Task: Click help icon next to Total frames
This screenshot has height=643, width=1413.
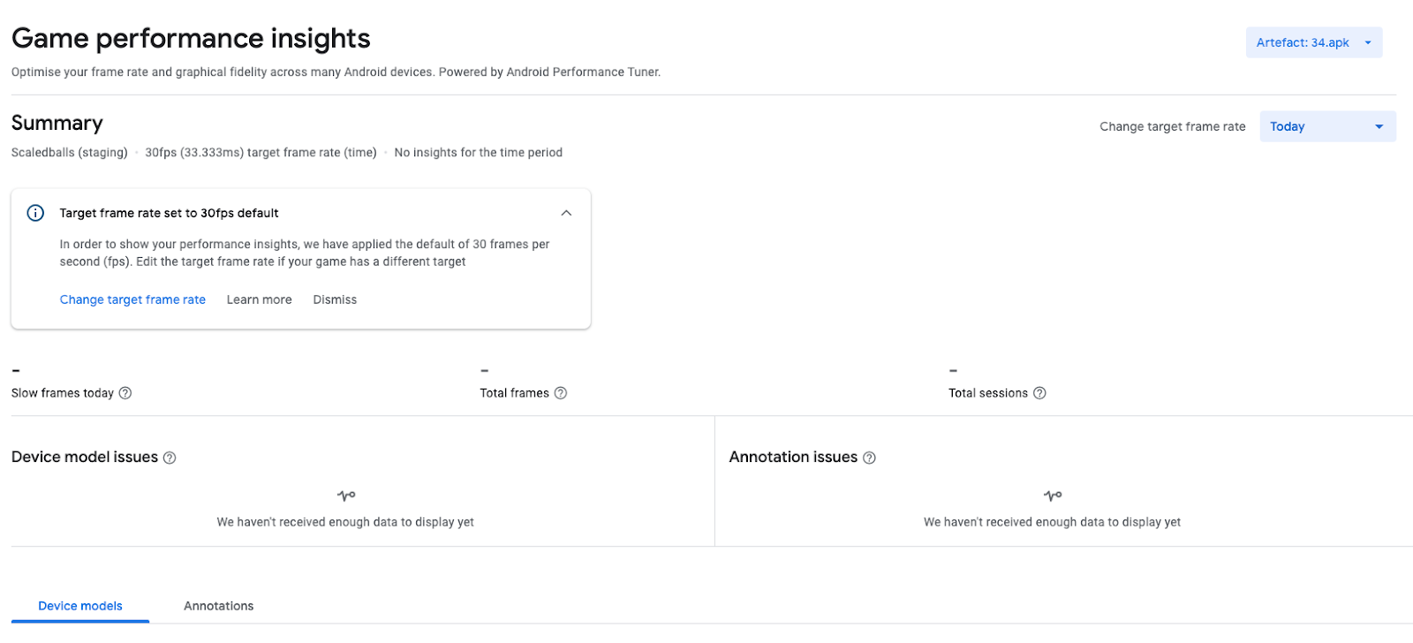Action: [561, 393]
